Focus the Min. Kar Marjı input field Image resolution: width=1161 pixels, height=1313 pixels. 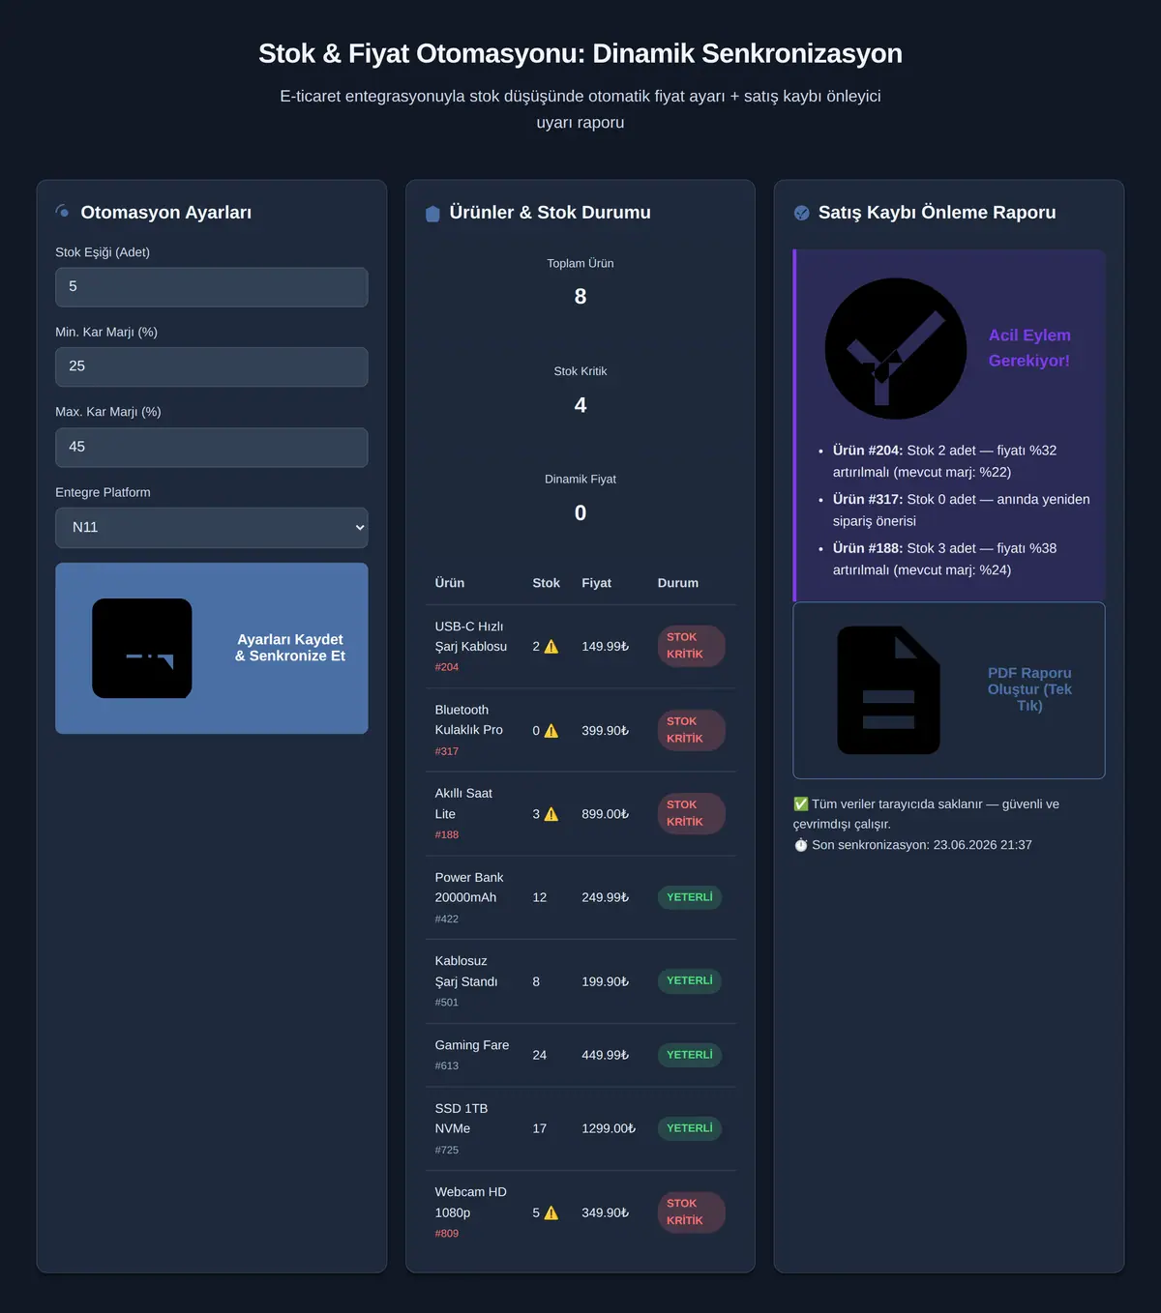pos(212,366)
